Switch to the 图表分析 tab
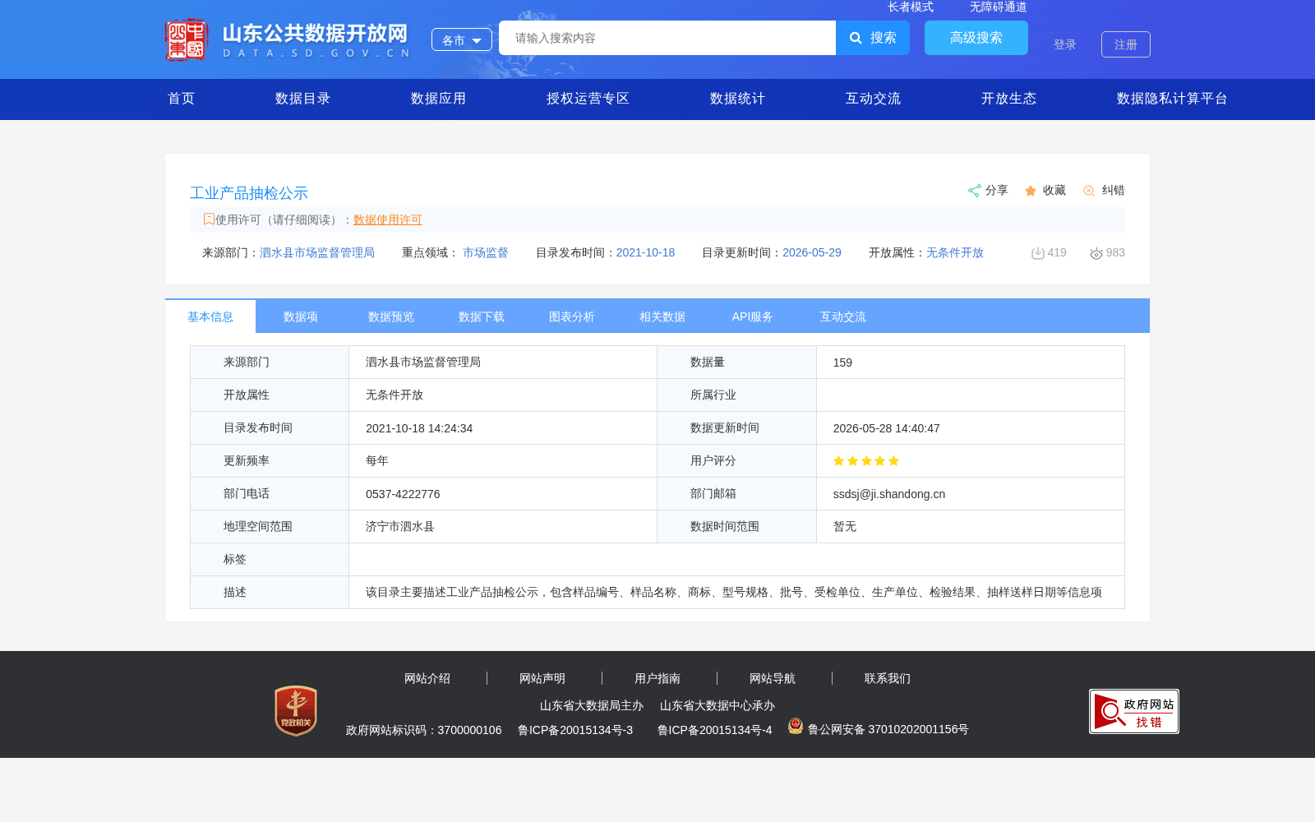 [572, 316]
